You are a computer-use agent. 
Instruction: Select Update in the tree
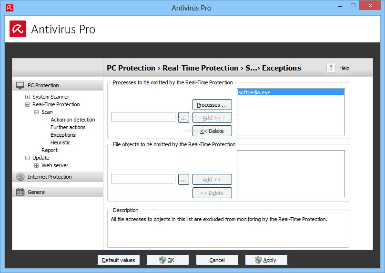pos(41,158)
